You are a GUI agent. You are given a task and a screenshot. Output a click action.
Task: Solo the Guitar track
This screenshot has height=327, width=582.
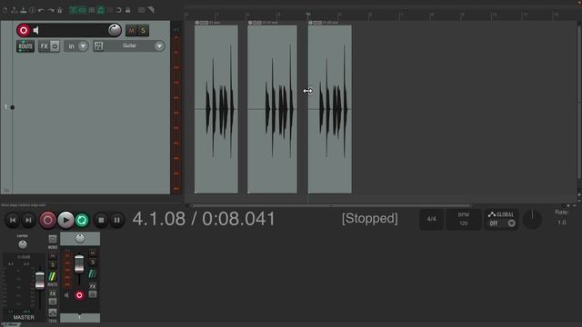144,31
